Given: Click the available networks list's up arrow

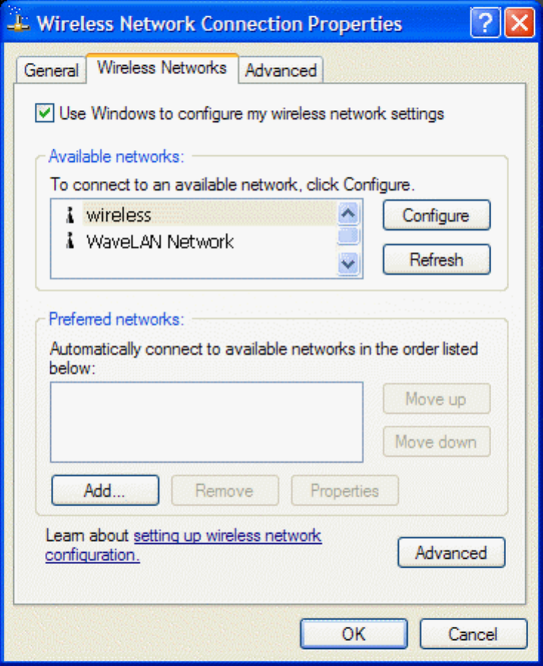Looking at the screenshot, I should pos(349,213).
